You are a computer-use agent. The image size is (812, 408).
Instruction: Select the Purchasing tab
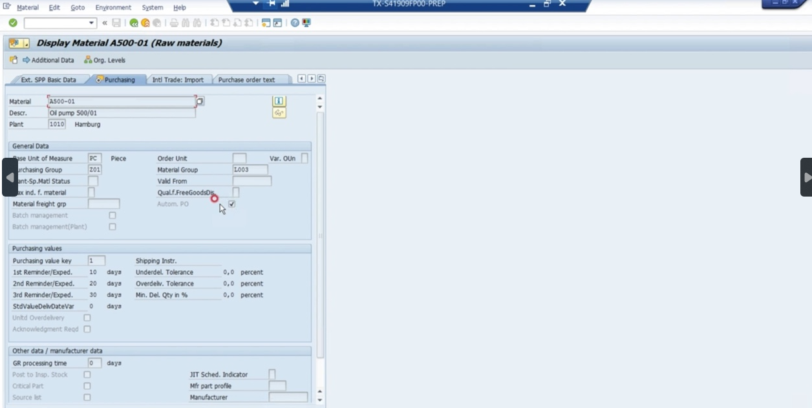click(116, 80)
